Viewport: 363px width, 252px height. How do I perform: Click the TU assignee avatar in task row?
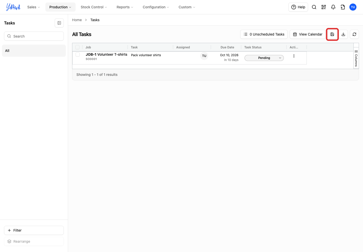204,56
